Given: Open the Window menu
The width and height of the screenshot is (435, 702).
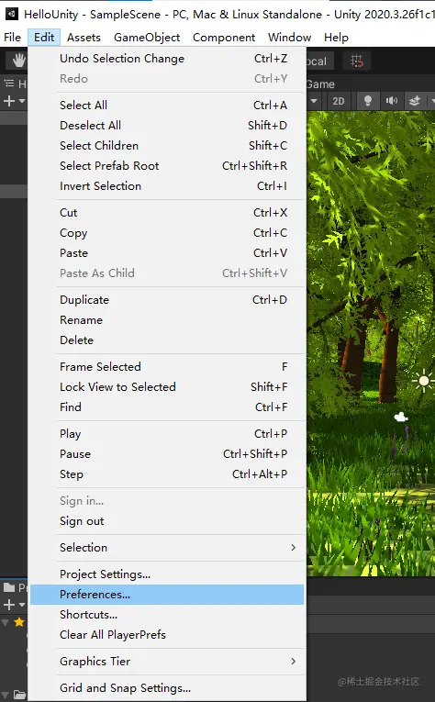Looking at the screenshot, I should [290, 37].
